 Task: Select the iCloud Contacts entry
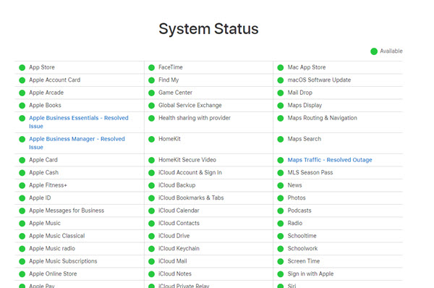[x=179, y=223]
